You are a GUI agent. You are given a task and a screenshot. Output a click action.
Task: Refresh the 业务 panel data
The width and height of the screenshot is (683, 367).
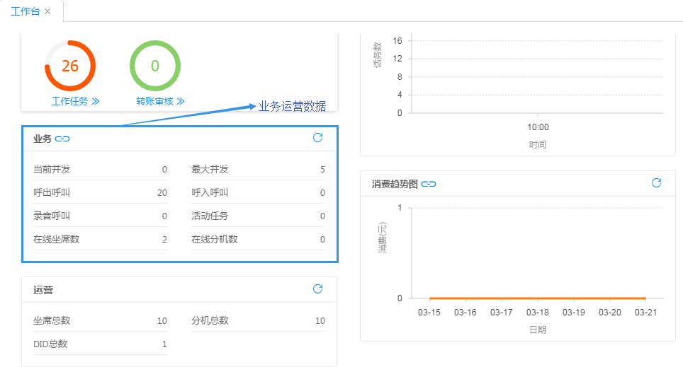click(x=317, y=138)
